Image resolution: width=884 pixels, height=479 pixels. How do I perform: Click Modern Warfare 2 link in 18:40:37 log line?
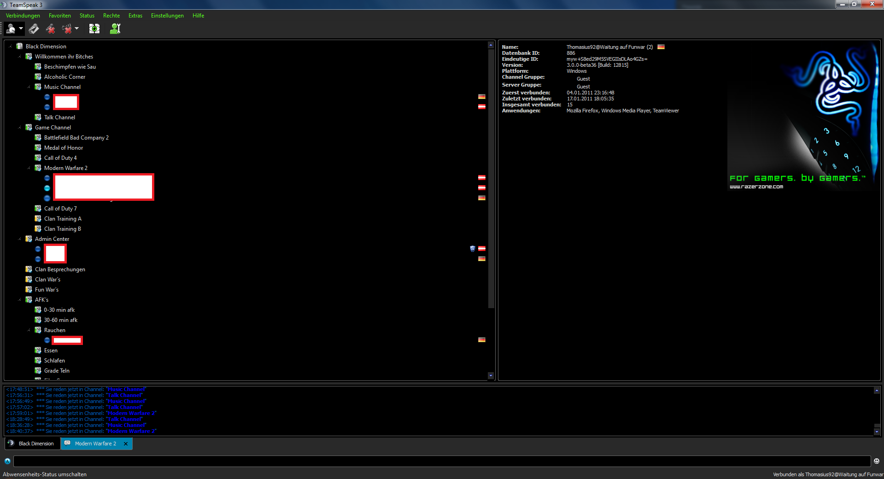(x=131, y=431)
